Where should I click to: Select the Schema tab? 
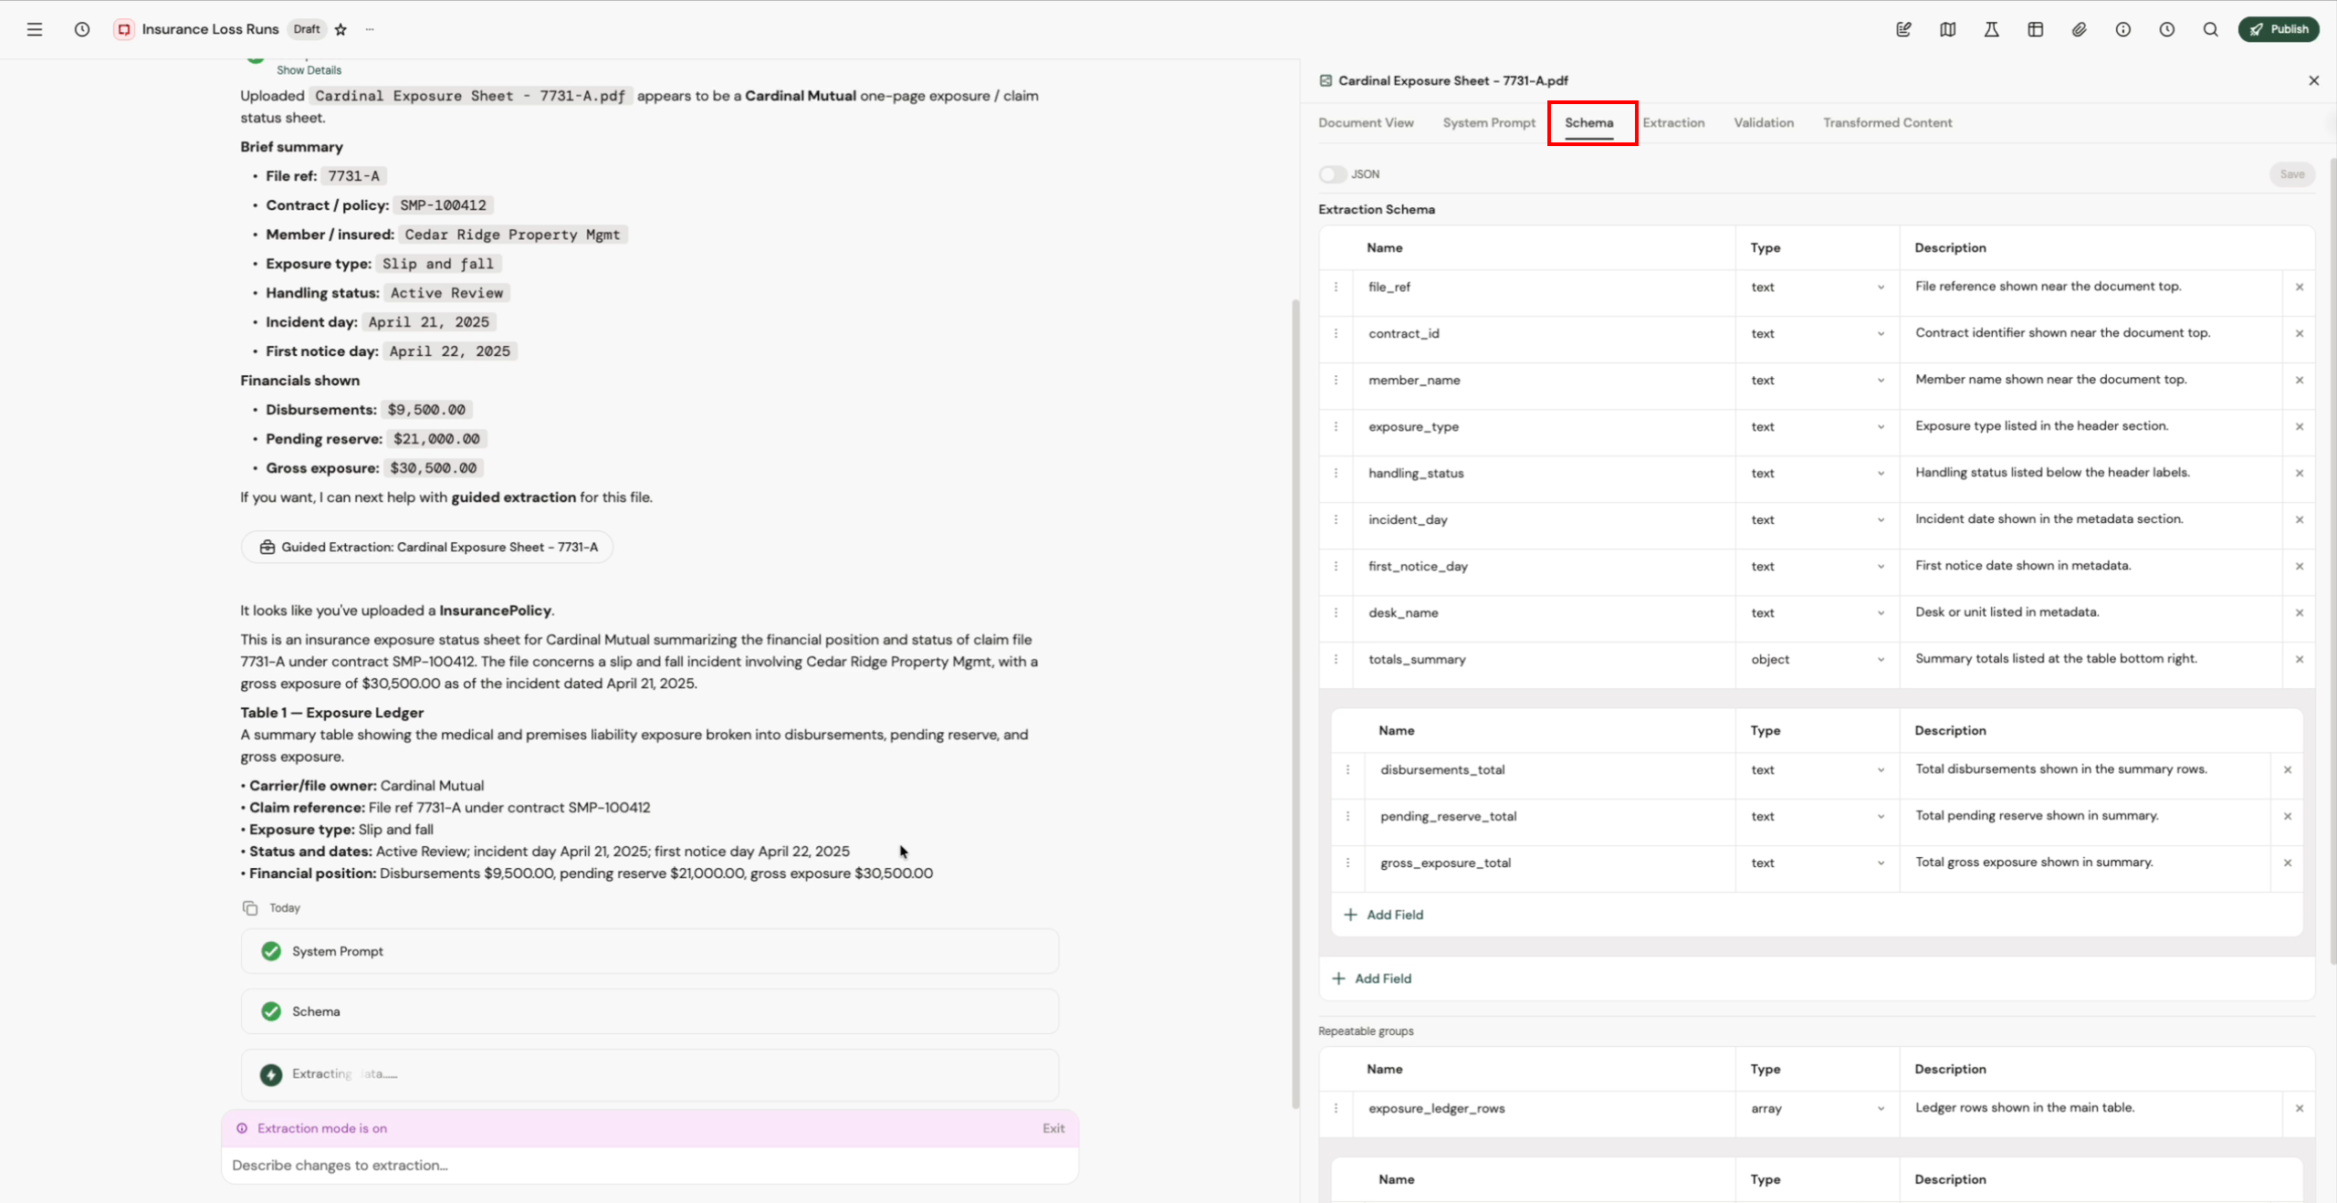pos(1588,122)
